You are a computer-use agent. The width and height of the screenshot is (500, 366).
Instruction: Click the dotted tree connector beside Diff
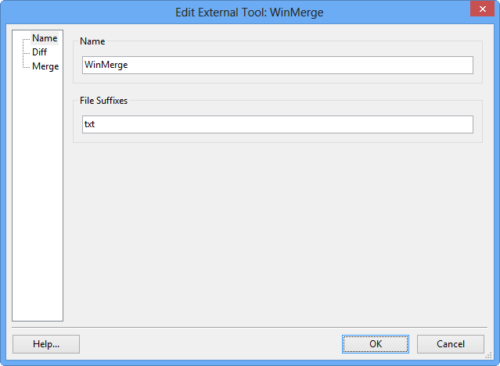[27, 52]
